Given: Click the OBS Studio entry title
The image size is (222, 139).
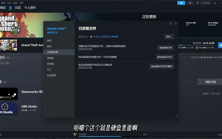Looking at the screenshot, I should pyautogui.click(x=29, y=106).
